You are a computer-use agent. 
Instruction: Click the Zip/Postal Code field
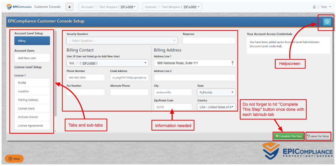[173, 107]
